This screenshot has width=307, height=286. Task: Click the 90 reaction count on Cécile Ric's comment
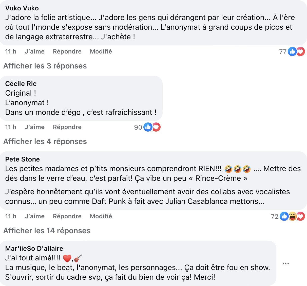tap(139, 127)
